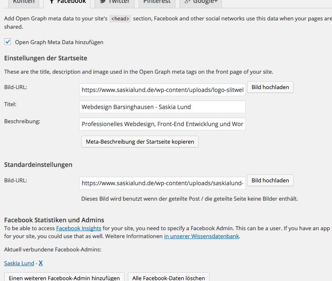The width and height of the screenshot is (332, 281).
Task: Select the Beschreibung input field
Action: click(162, 124)
